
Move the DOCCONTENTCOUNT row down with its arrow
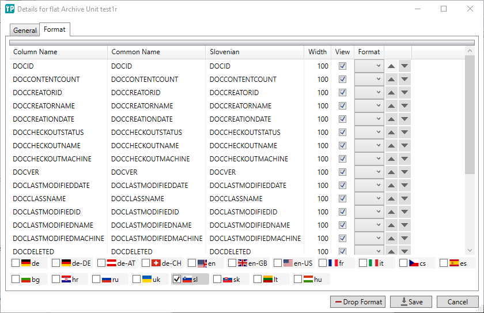(404, 80)
